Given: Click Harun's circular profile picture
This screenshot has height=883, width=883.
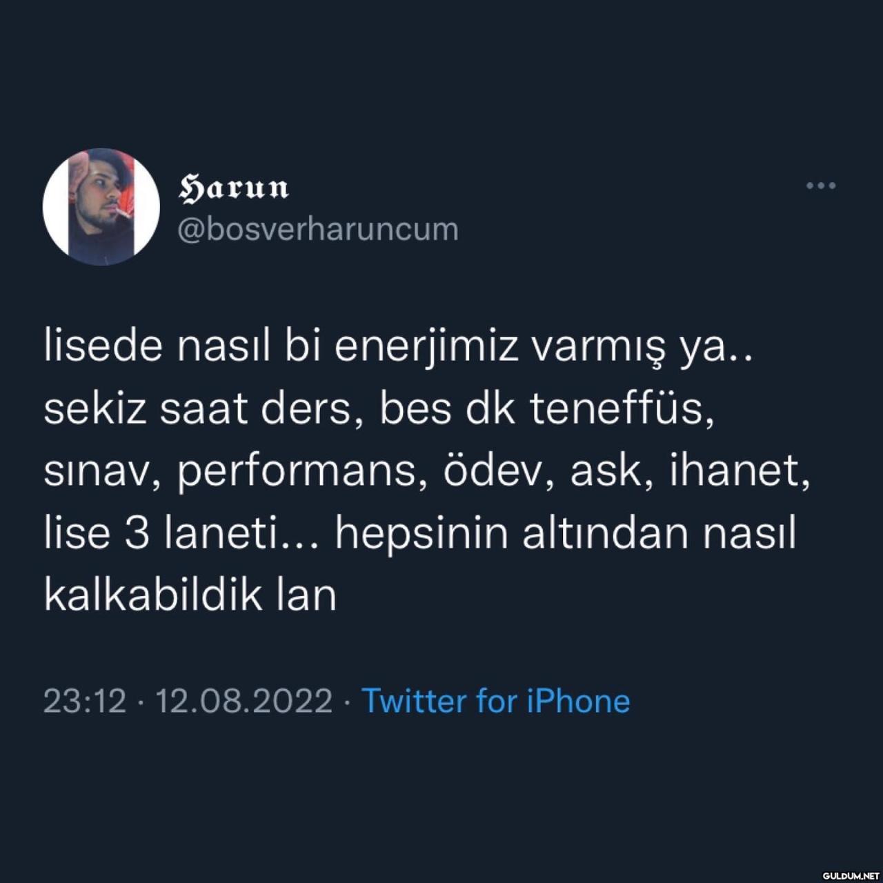Looking at the screenshot, I should (x=101, y=207).
